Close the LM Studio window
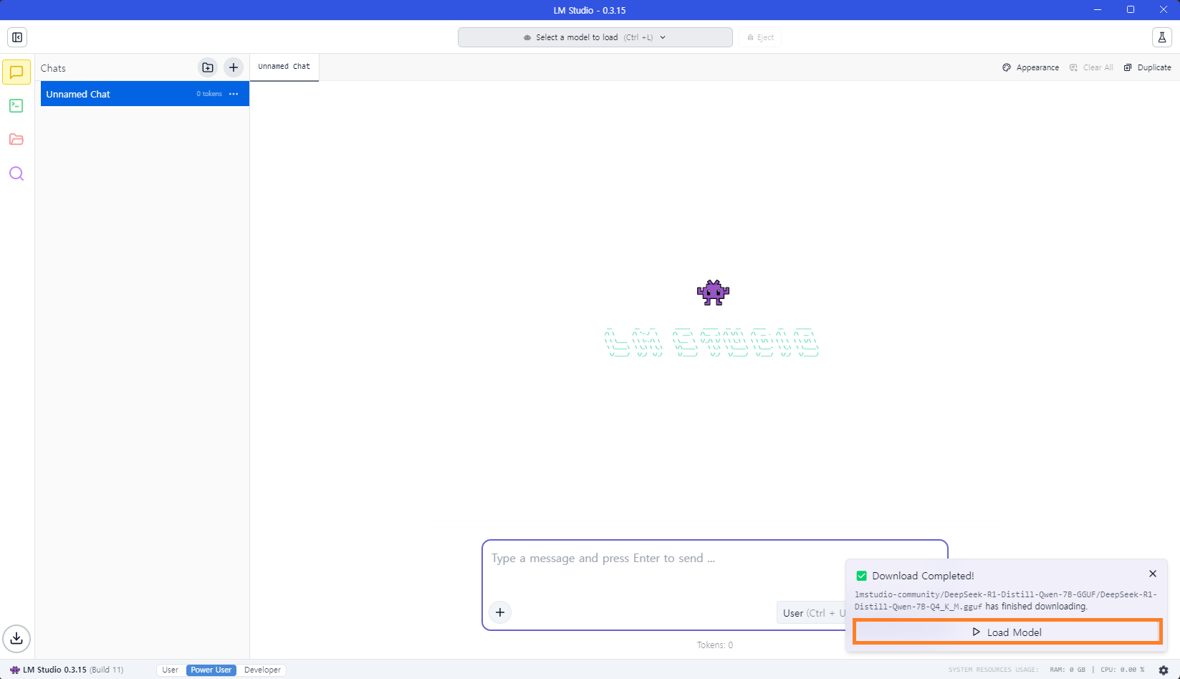 pyautogui.click(x=1164, y=9)
